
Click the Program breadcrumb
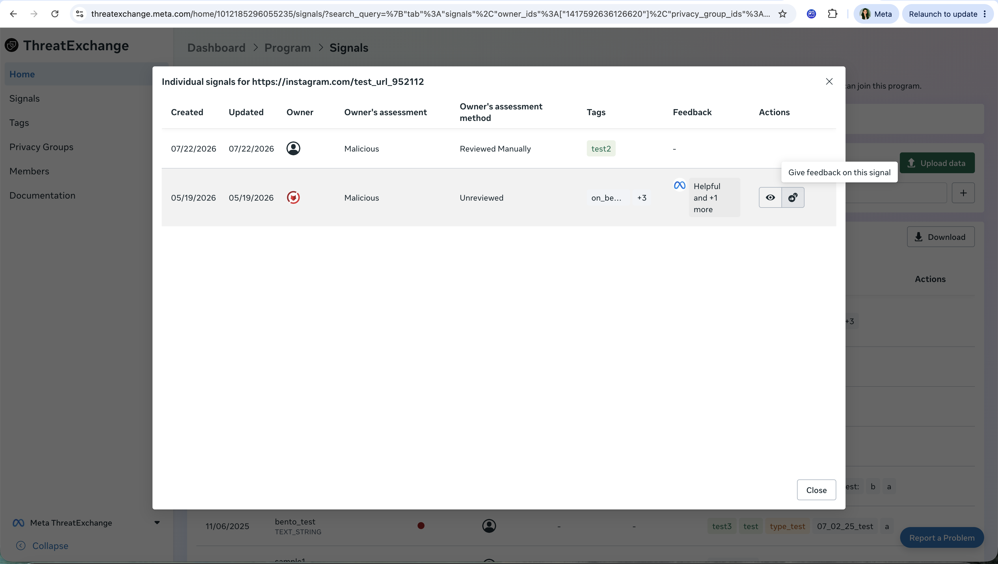[x=287, y=48]
